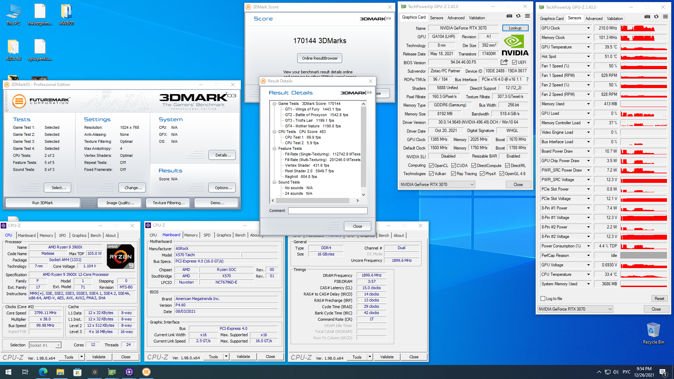674x379 pixels.
Task: Open the cpuzpentium desktop file icon
Action: [40, 50]
